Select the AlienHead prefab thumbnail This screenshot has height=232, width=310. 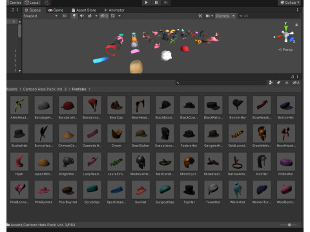pyautogui.click(x=19, y=105)
